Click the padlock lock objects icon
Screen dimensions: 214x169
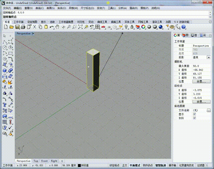132,27
